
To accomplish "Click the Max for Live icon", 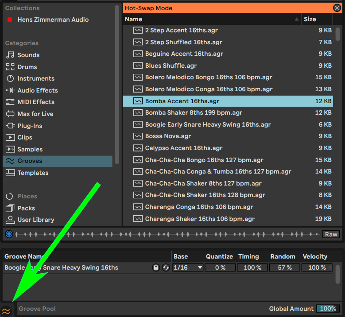I will click(x=10, y=114).
